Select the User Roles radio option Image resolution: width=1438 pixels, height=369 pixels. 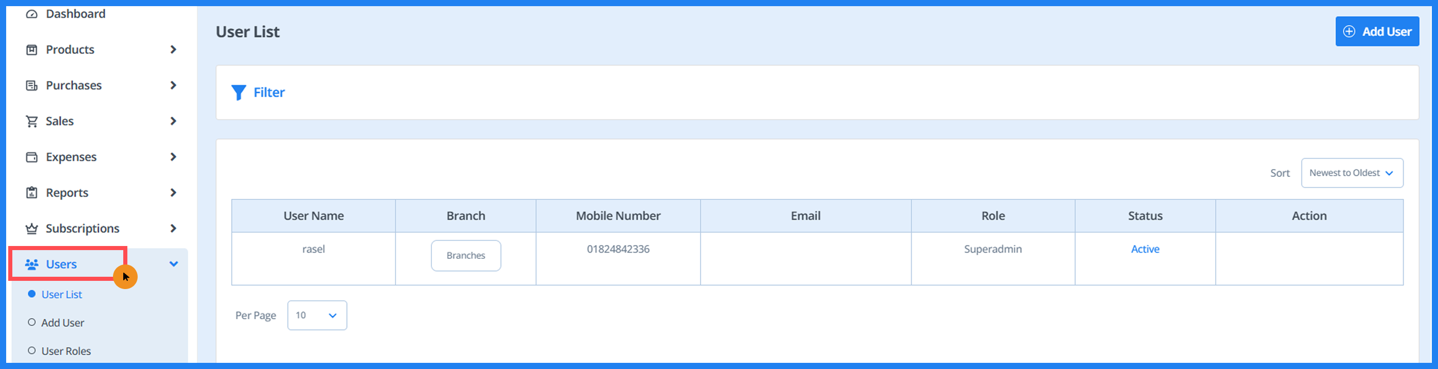[32, 351]
